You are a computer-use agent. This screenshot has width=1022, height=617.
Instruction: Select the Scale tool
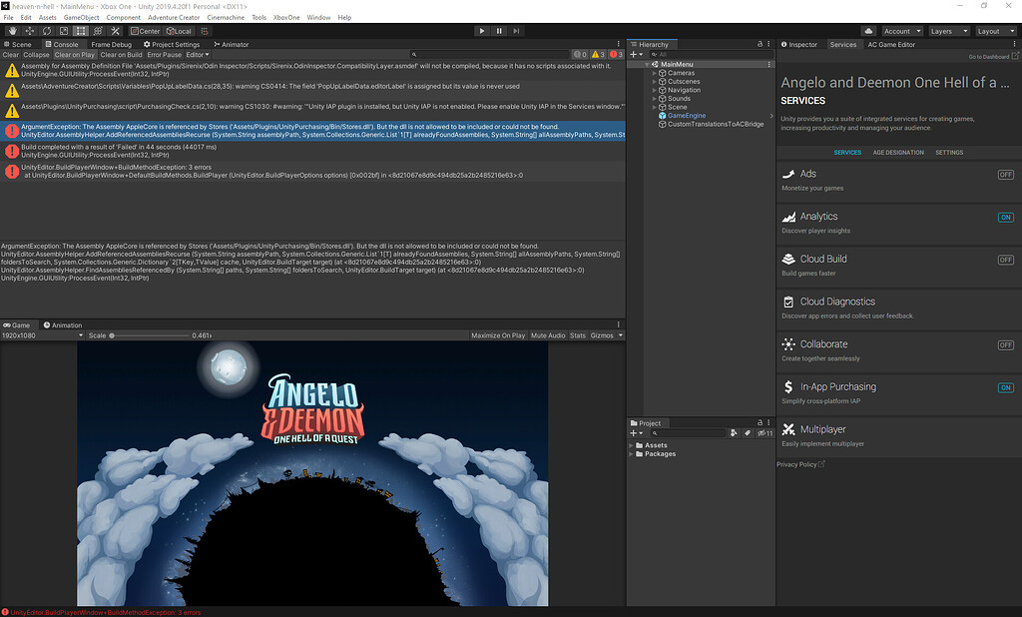(x=62, y=31)
